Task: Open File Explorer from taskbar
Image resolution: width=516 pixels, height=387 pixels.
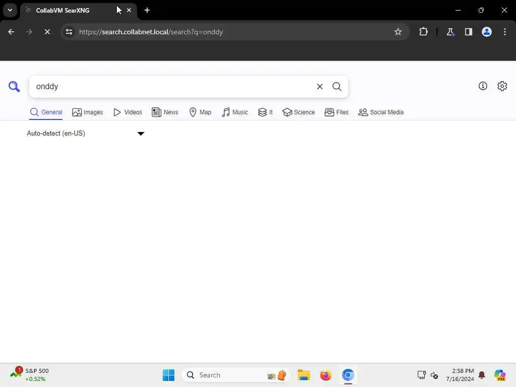Action: click(x=303, y=375)
